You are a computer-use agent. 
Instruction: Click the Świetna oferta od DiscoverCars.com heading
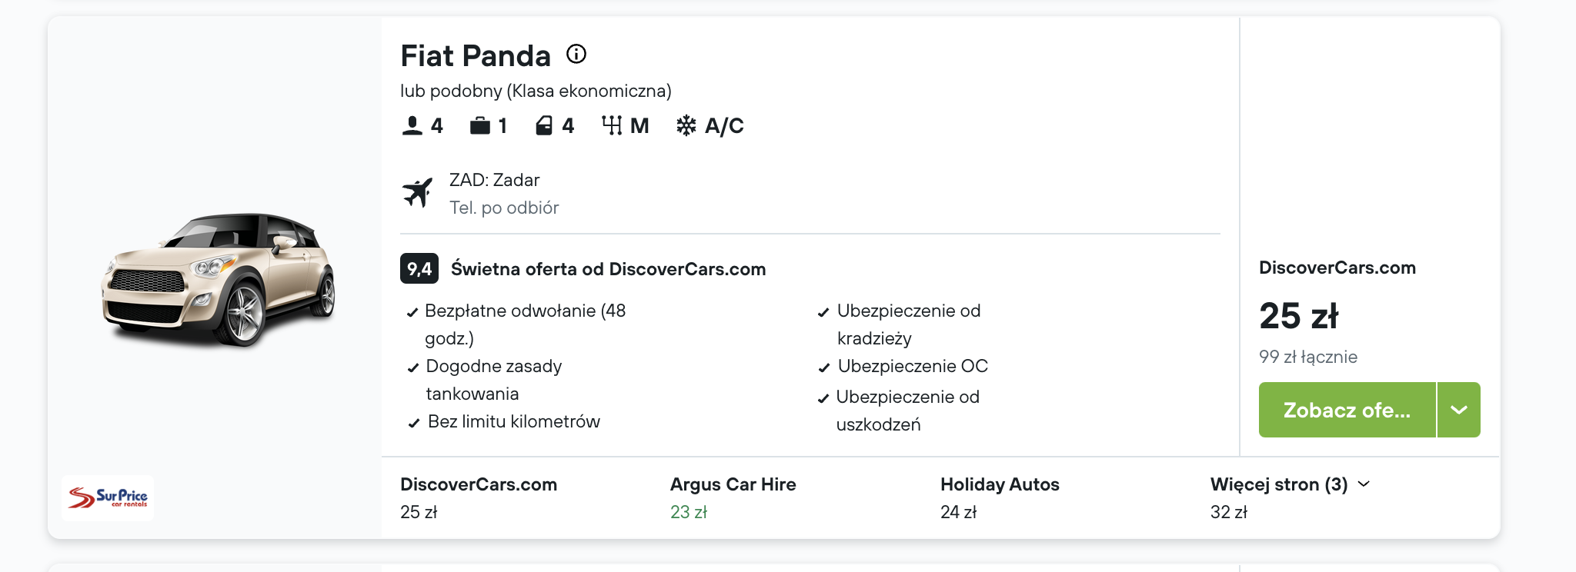[608, 269]
